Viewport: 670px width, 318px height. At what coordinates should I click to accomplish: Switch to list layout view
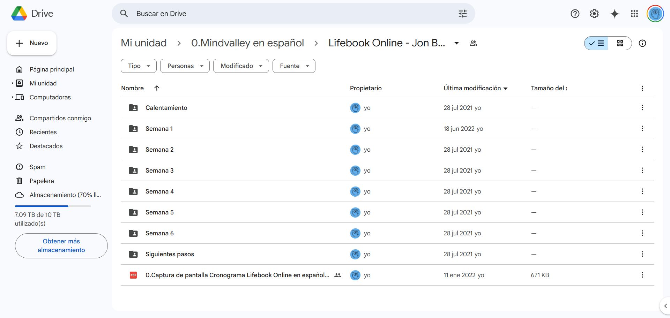coord(596,43)
